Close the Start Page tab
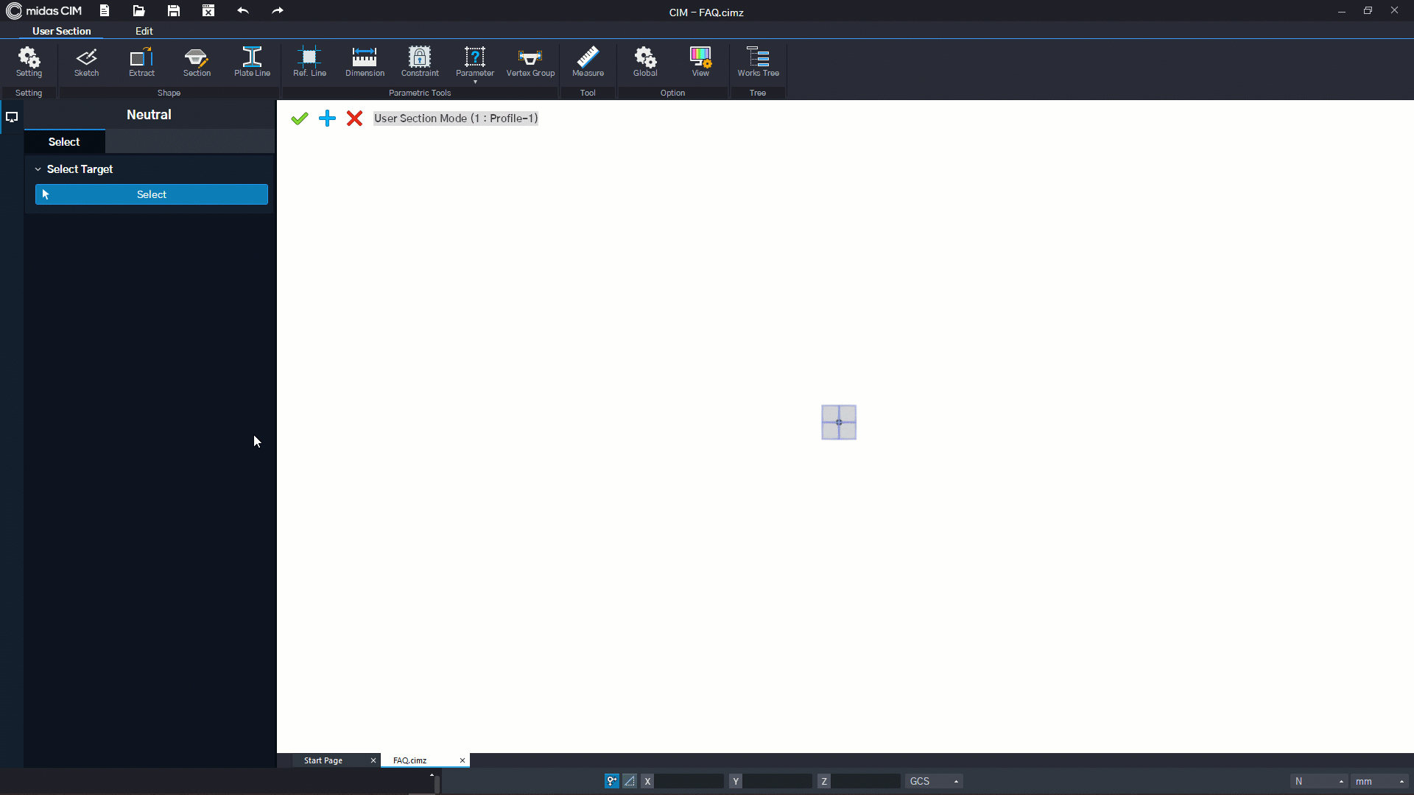This screenshot has height=795, width=1414. click(373, 760)
